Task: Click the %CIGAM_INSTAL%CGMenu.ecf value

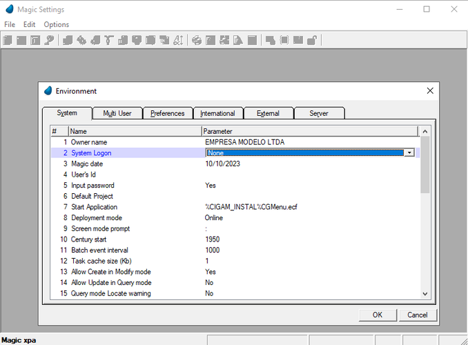Action: [x=251, y=207]
